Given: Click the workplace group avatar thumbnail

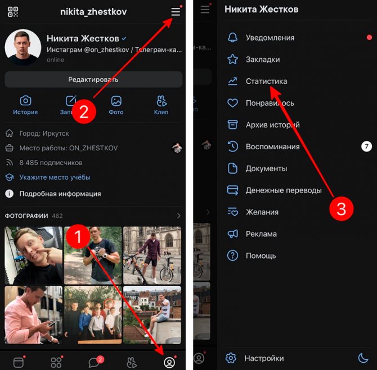Looking at the screenshot, I should pyautogui.click(x=177, y=148).
